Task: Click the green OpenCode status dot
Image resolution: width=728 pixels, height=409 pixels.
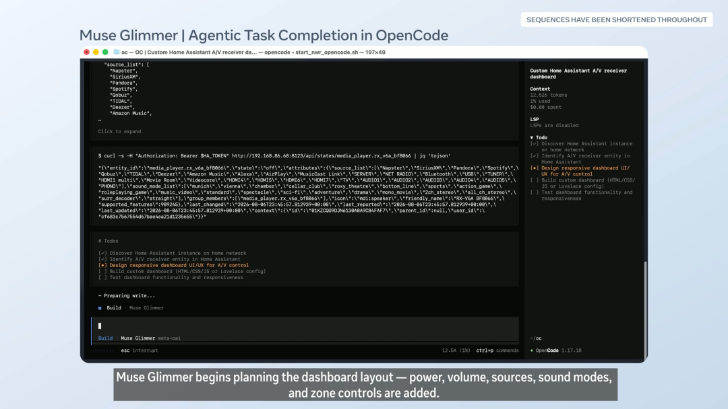Action: (532, 350)
